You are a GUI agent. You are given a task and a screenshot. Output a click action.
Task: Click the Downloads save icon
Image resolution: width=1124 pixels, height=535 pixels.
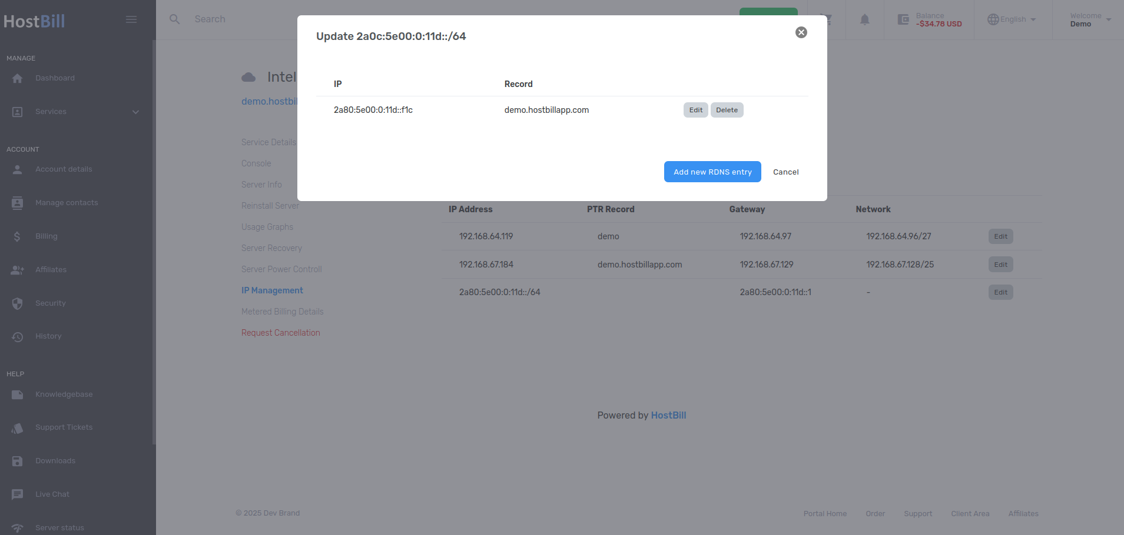(x=17, y=461)
